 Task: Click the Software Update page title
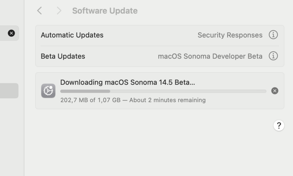click(105, 11)
